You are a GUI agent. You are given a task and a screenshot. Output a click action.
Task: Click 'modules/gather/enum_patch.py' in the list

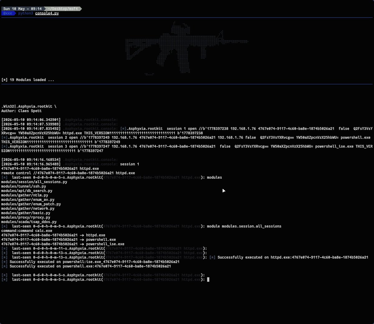(31, 204)
